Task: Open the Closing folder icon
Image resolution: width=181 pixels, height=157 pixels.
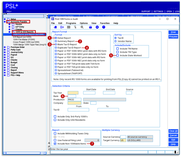Action: (x=8, y=67)
